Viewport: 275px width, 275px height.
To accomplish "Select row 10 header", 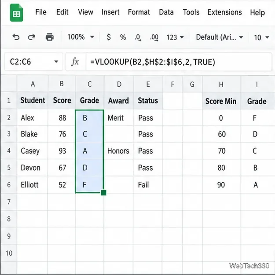I will pyautogui.click(x=9, y=253).
